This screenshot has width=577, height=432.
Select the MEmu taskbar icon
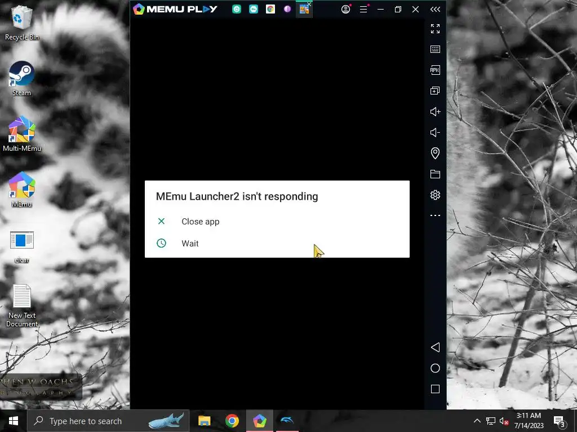(260, 421)
